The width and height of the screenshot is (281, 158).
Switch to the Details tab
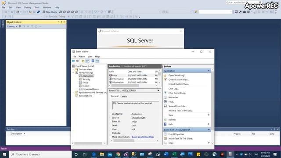point(124,97)
